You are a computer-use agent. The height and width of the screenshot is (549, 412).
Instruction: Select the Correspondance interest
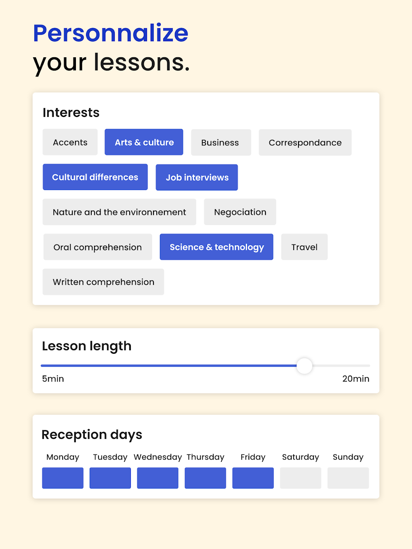pos(305,142)
